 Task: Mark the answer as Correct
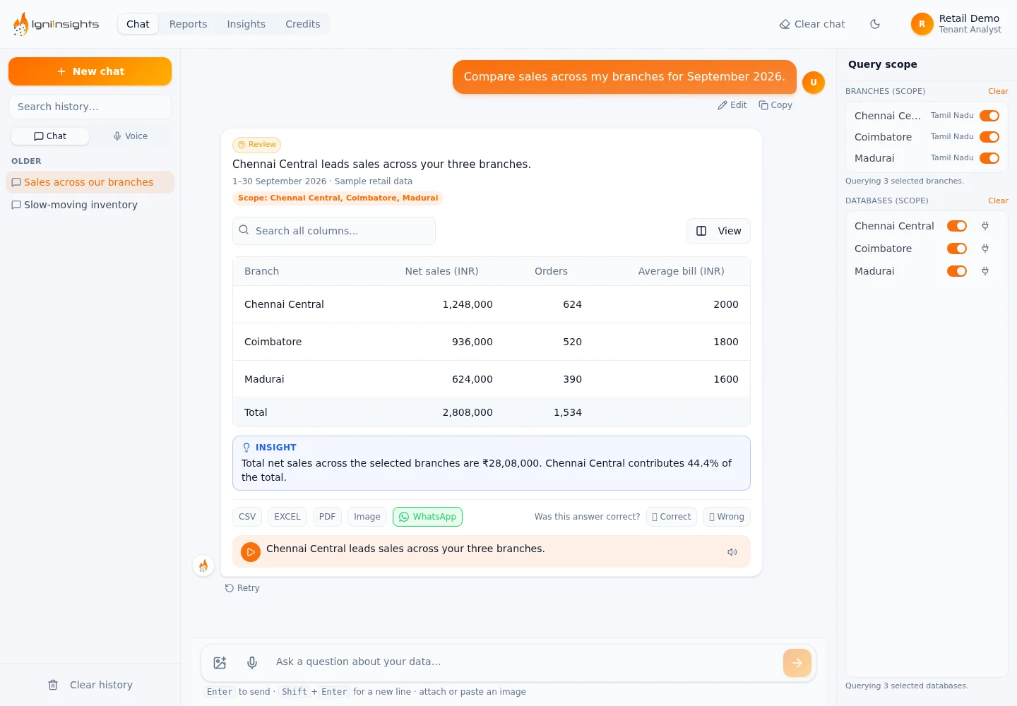pos(671,517)
